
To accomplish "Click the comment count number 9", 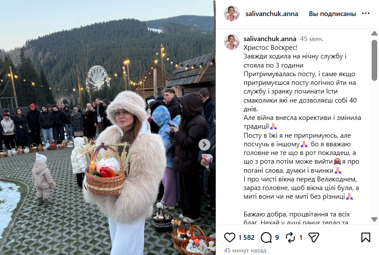I will point(277,238).
